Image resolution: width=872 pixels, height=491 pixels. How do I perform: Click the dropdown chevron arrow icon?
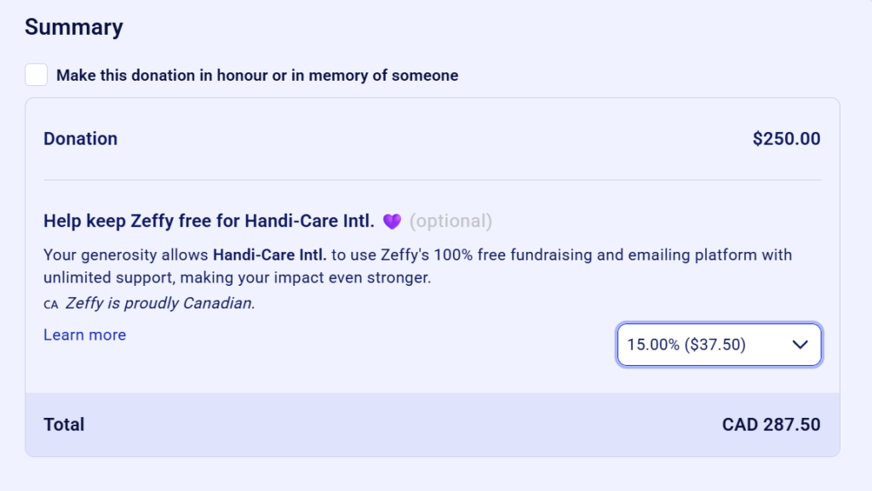point(800,345)
